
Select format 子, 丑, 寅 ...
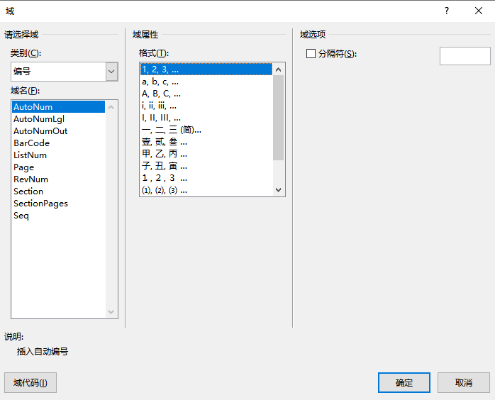206,166
